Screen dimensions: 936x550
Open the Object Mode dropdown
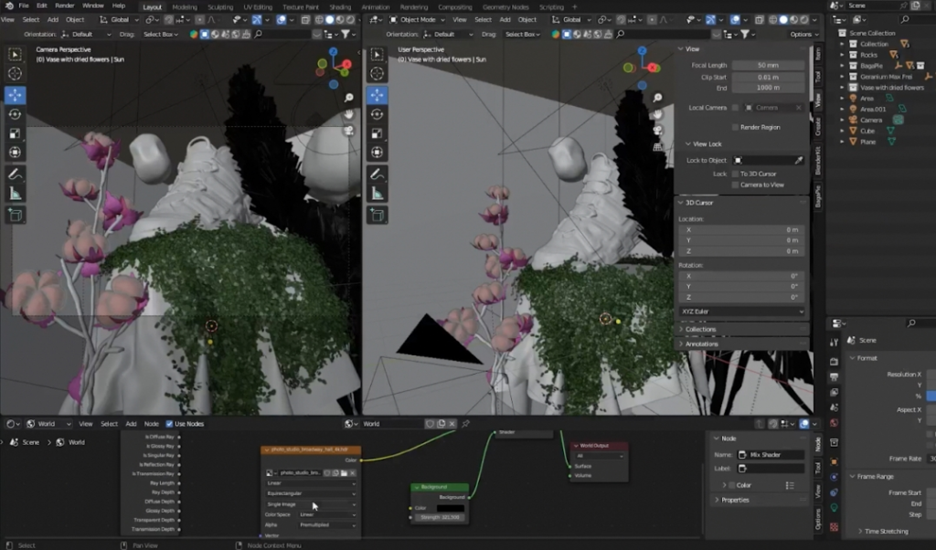pos(417,20)
